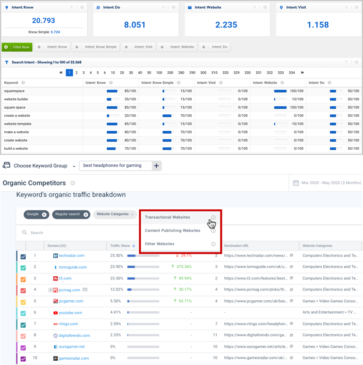Toggle checkbox for youtube.com row
Screen dimensions: 363x365
[23, 314]
